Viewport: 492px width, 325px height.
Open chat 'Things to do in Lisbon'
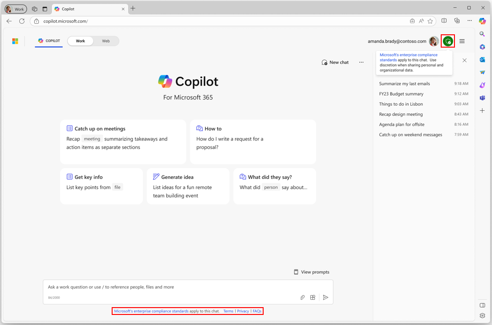pos(424,104)
